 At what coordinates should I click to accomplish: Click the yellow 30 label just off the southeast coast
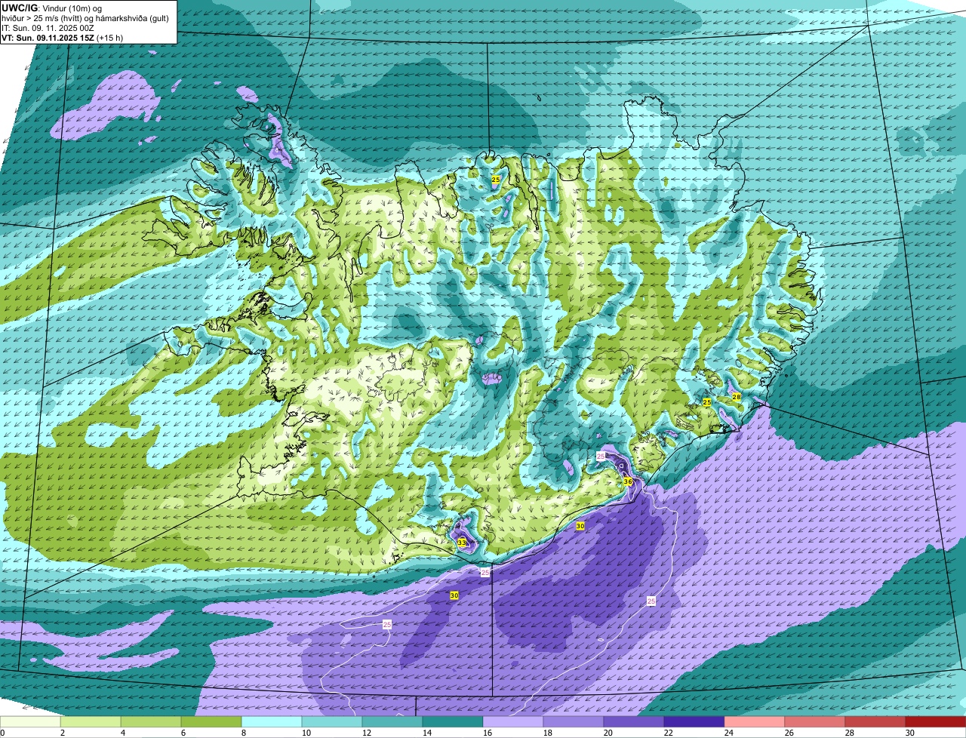tap(580, 526)
